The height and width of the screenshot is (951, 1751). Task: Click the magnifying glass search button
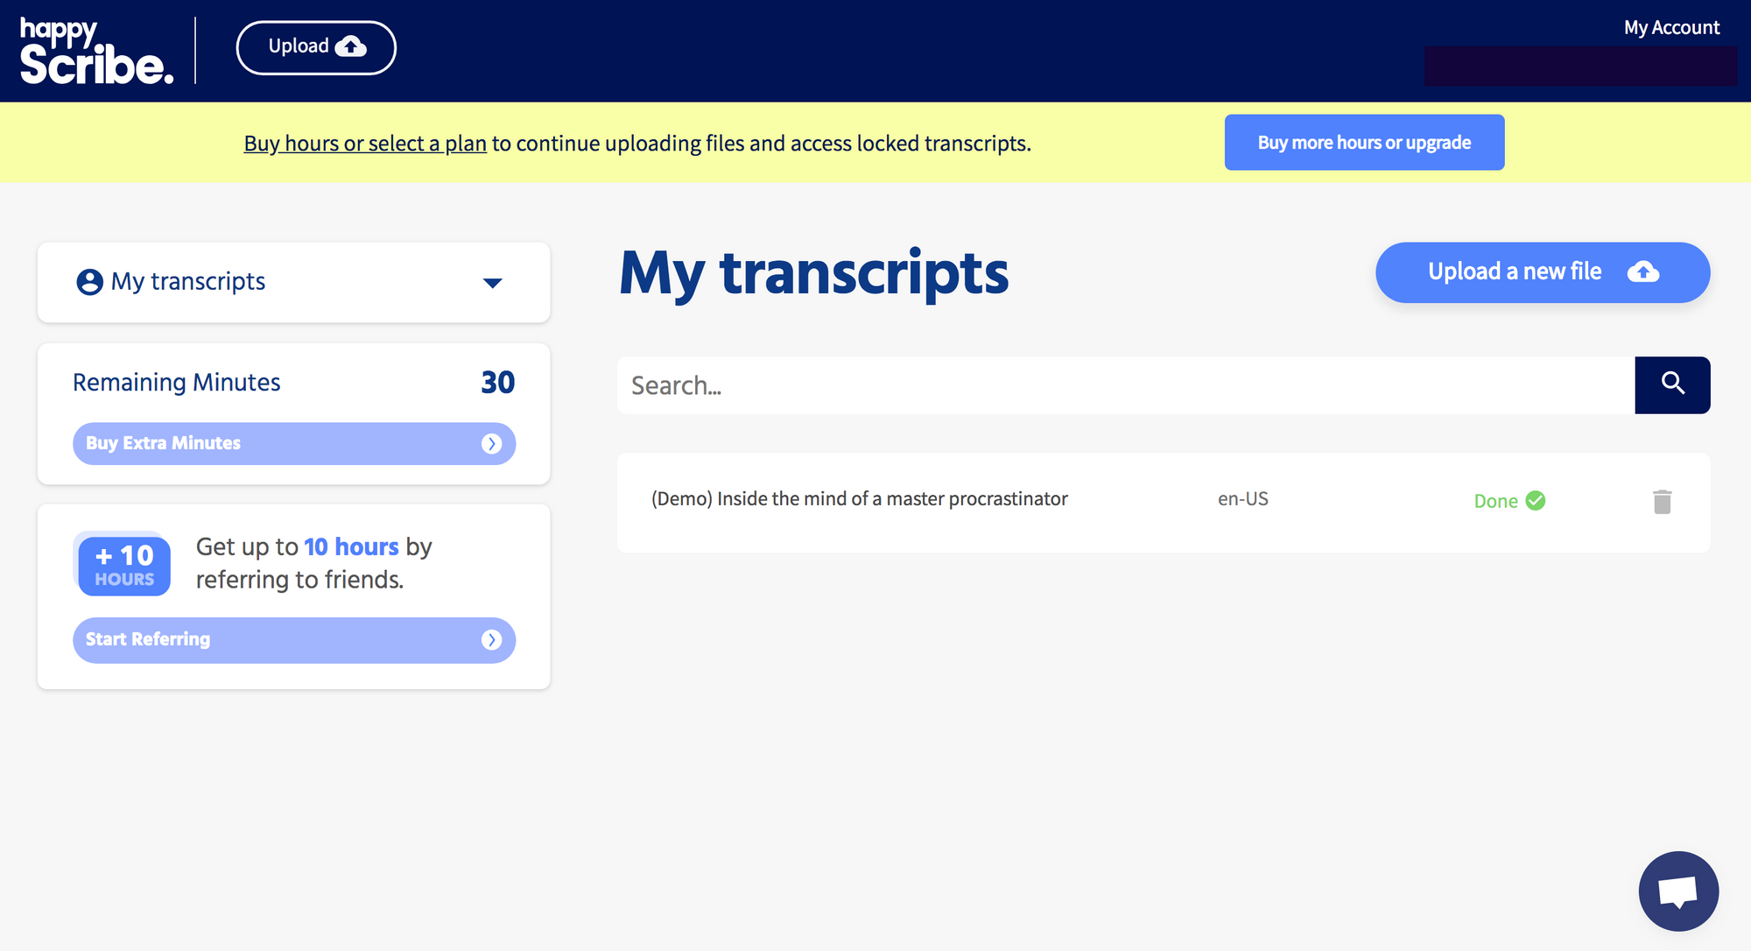point(1672,384)
